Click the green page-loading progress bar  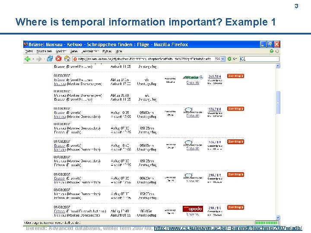coord(267,223)
